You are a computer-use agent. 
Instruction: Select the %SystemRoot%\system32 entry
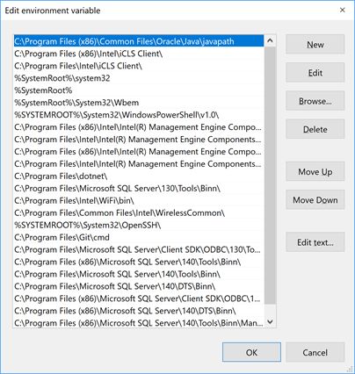click(x=139, y=78)
